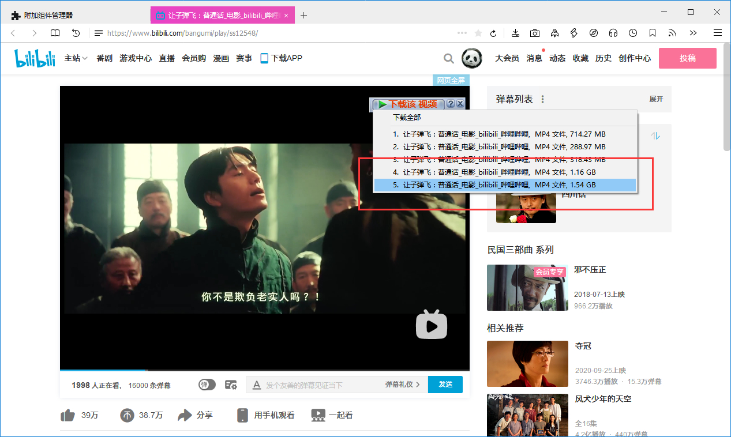
Task: Open the reader mode book icon
Action: click(x=55, y=33)
